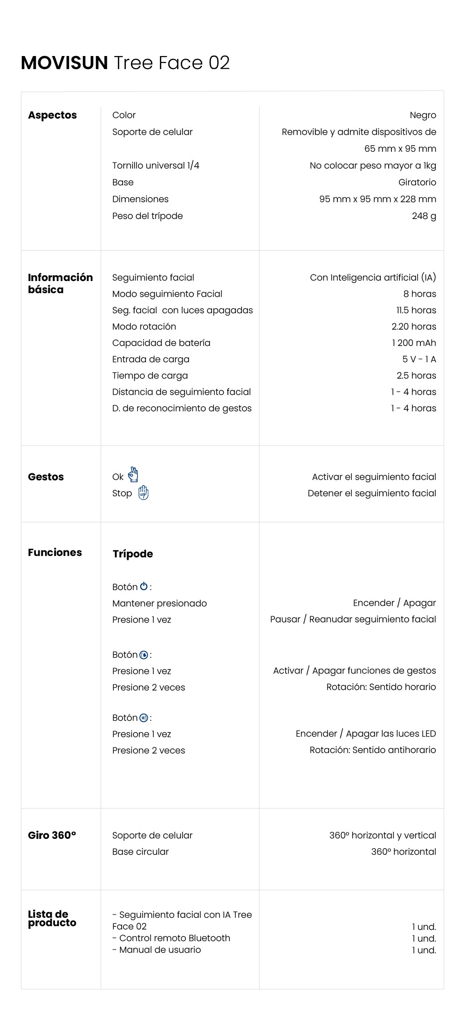466x1027 pixels.
Task: Click the Giro 360° section heading
Action: click(x=52, y=835)
